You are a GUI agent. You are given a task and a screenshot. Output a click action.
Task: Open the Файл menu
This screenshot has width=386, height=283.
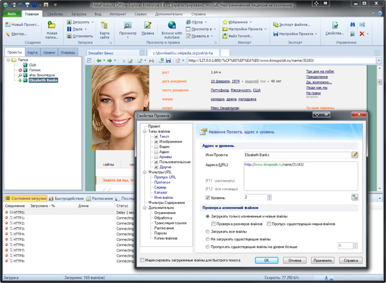[x=12, y=14]
